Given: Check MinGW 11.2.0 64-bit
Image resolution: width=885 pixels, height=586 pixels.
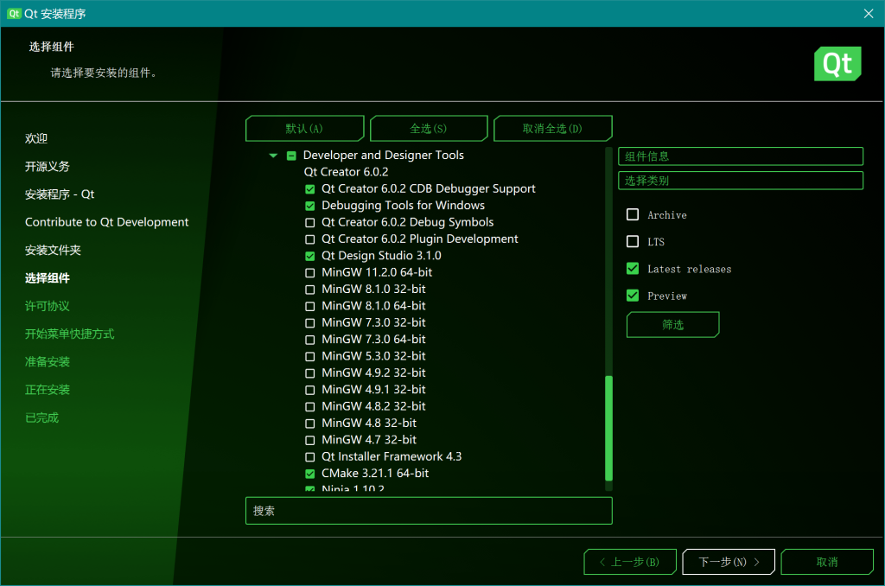Looking at the screenshot, I should pyautogui.click(x=310, y=272).
